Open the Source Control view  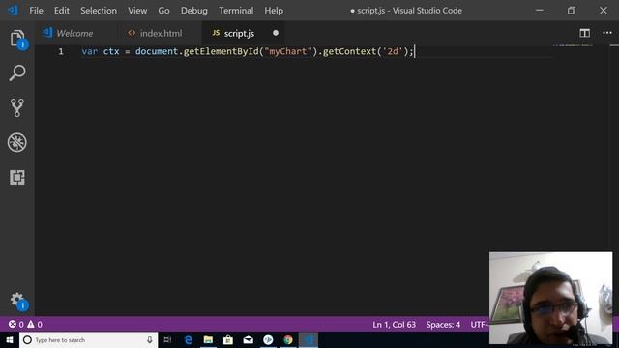click(17, 107)
